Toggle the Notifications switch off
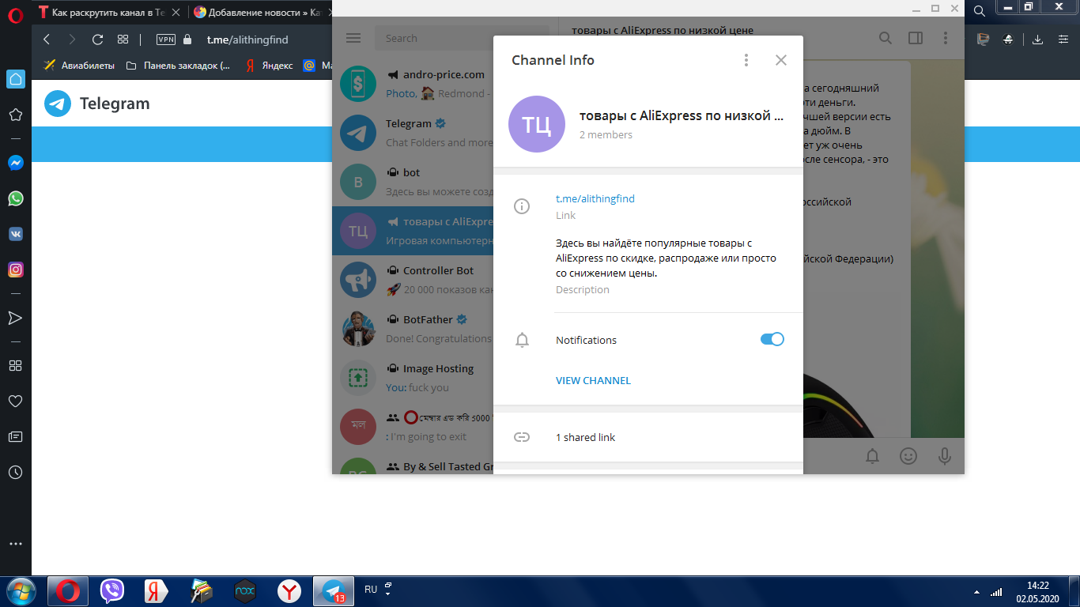 tap(772, 339)
